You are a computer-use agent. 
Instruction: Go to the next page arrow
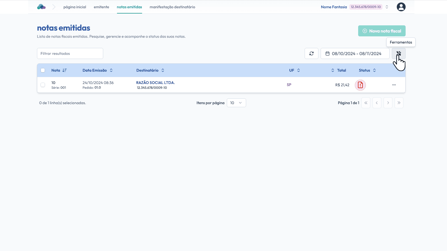(x=388, y=103)
